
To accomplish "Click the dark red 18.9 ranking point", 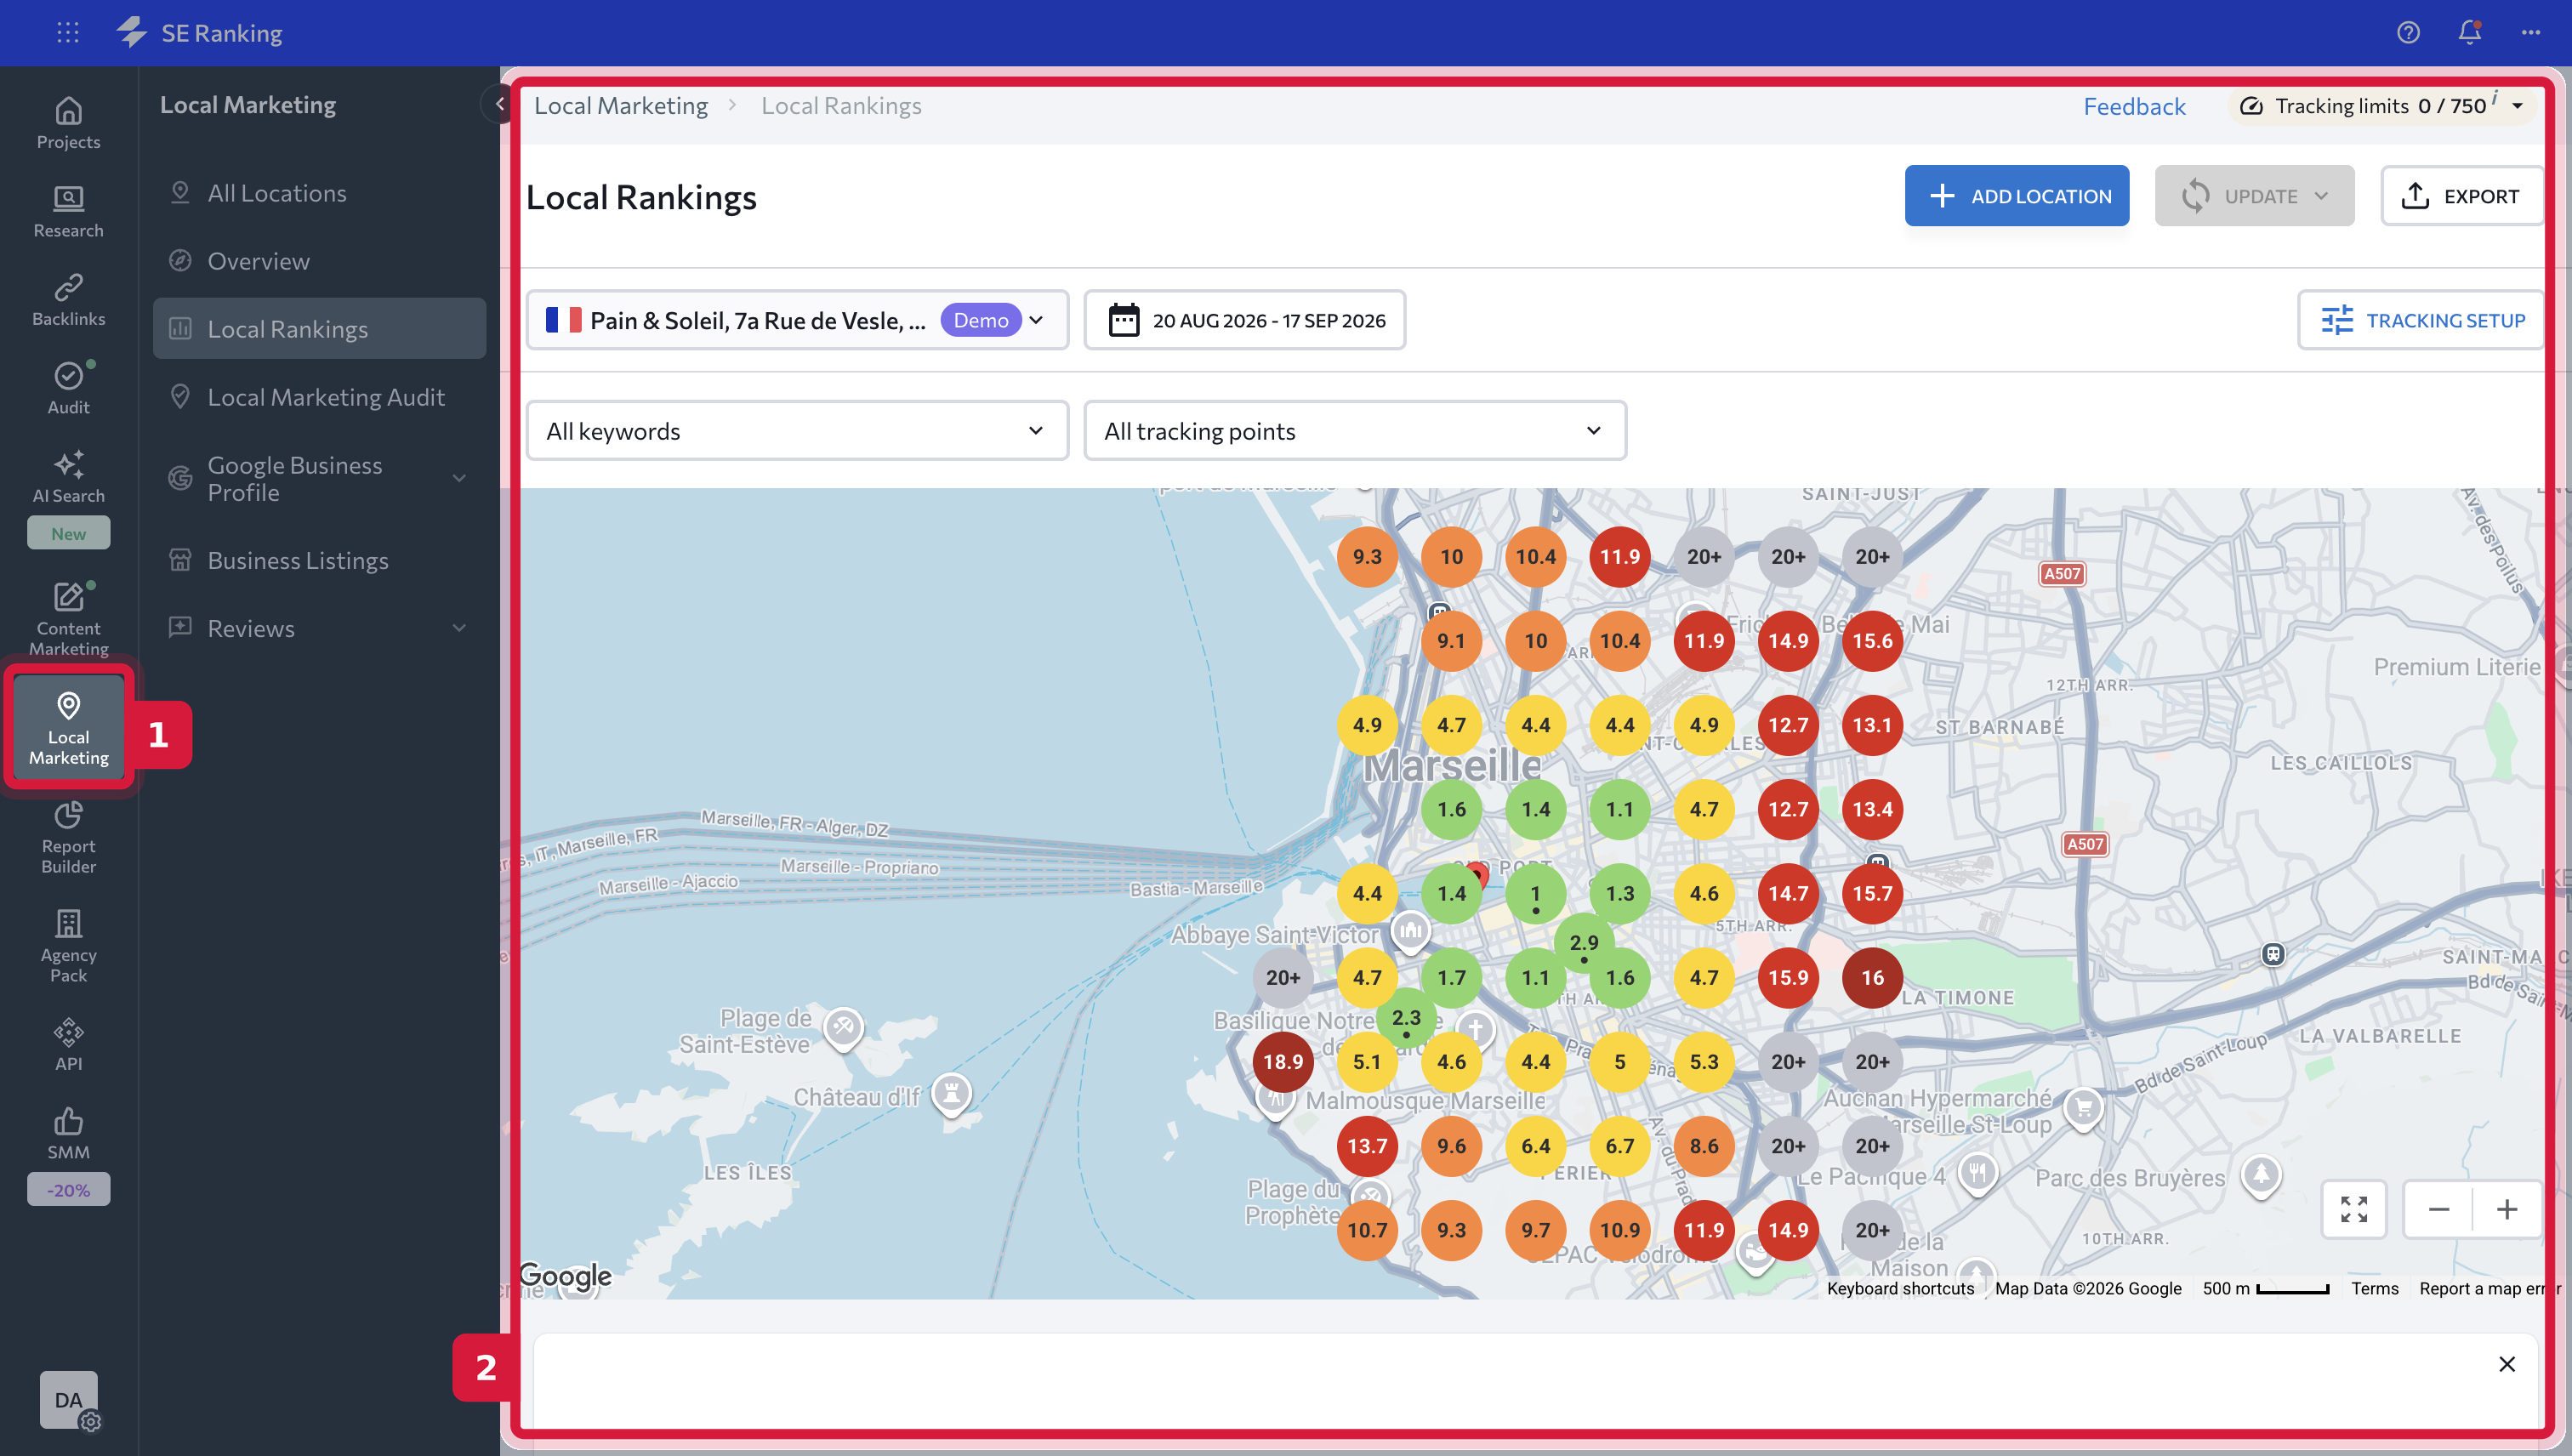I will [1282, 1061].
